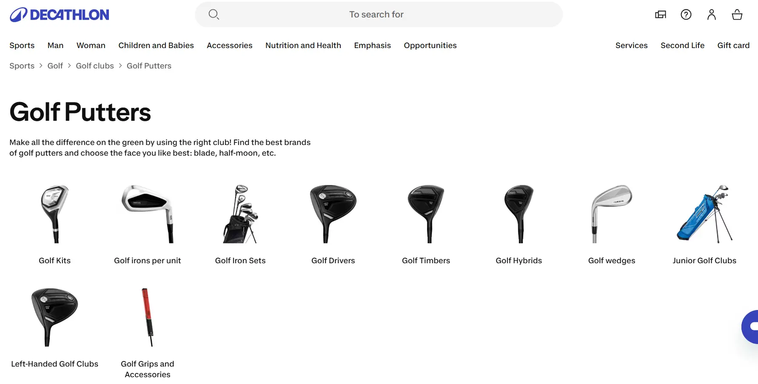This screenshot has width=758, height=384.
Task: Choose the Junior Golf Clubs blue bag
Action: pyautogui.click(x=704, y=214)
